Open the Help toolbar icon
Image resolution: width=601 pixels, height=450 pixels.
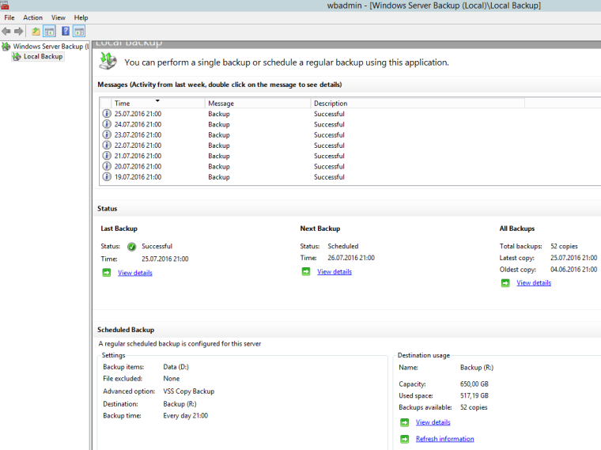point(66,32)
